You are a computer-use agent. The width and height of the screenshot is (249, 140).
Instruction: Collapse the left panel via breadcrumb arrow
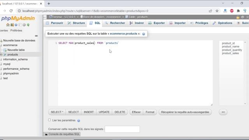point(45,17)
